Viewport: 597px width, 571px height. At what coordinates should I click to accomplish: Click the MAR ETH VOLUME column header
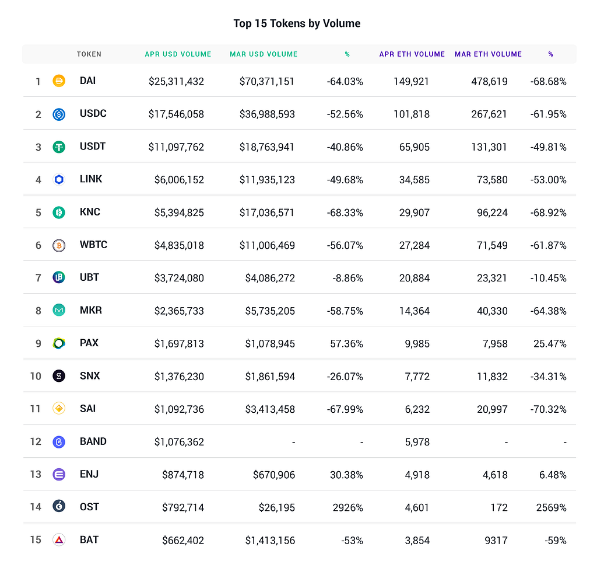pyautogui.click(x=488, y=54)
